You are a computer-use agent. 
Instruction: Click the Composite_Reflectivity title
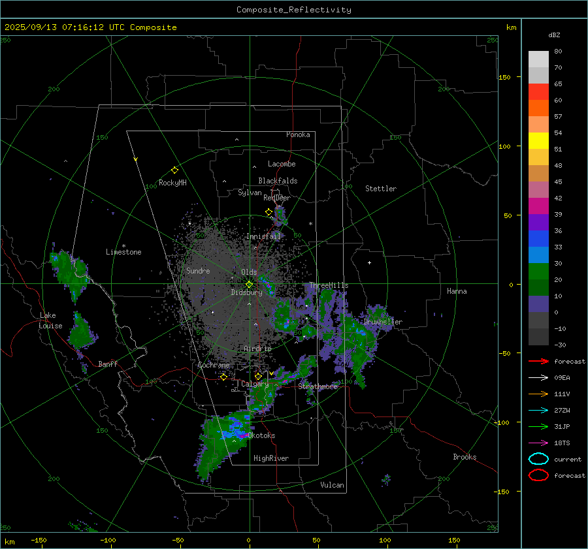[x=293, y=10]
